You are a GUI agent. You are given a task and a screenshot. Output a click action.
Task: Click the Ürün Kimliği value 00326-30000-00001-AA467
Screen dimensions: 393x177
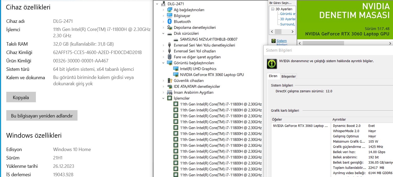click(81, 61)
